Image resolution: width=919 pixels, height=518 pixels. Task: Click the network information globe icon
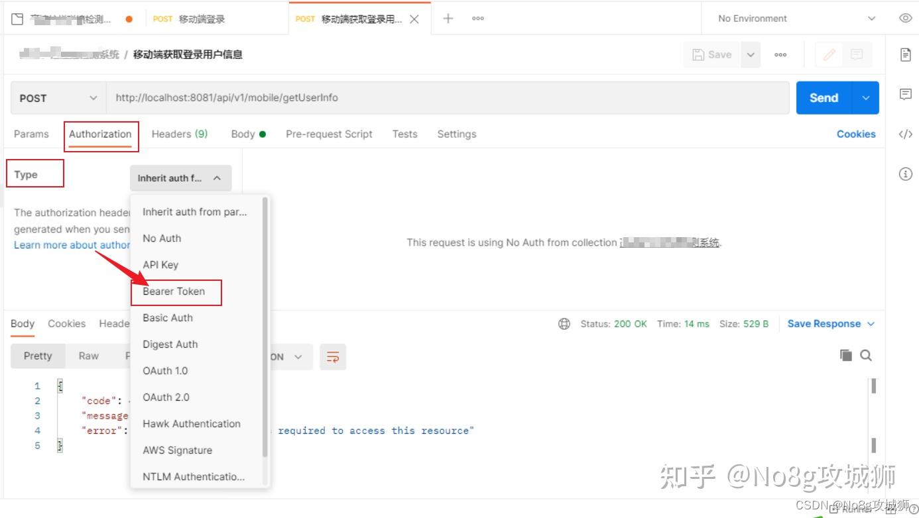pyautogui.click(x=564, y=324)
